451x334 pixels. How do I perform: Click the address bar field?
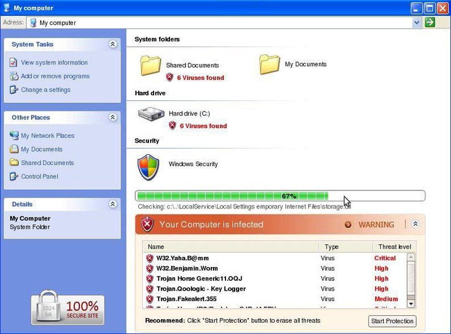225,22
